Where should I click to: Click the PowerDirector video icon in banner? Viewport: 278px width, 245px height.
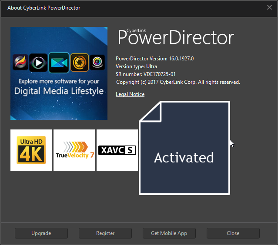pos(59,63)
